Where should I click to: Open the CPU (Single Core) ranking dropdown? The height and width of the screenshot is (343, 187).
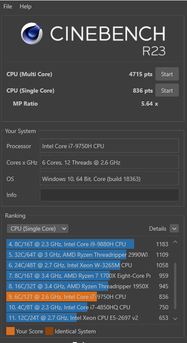pos(37,229)
